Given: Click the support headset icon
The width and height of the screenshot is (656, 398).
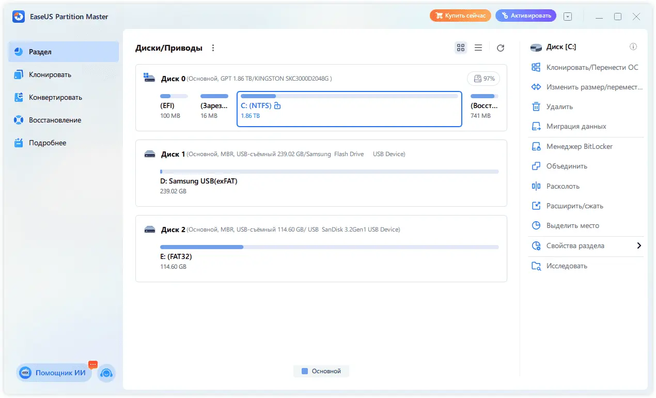Looking at the screenshot, I should [x=106, y=373].
